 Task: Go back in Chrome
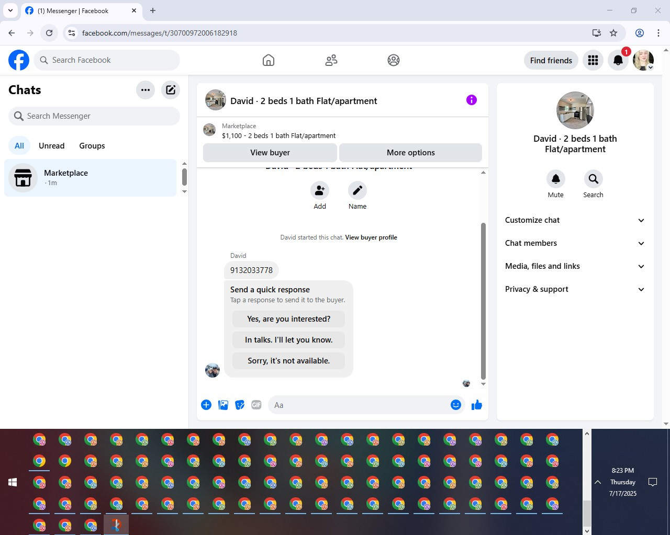12,33
